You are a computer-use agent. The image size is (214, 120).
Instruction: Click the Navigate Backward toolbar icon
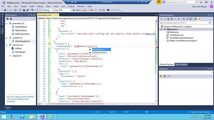[5, 10]
